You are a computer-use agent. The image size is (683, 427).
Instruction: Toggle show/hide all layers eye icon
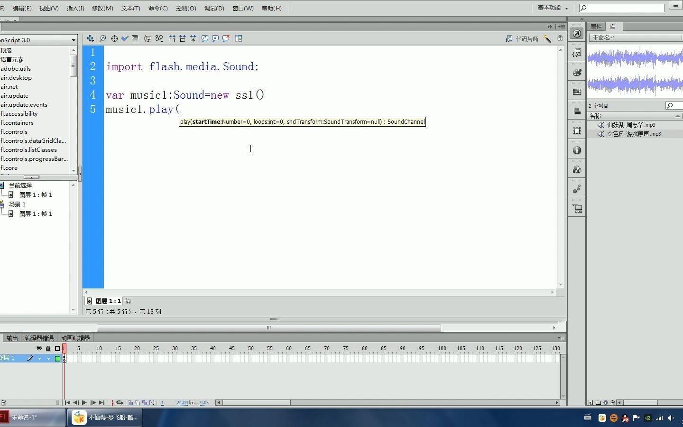(39, 348)
